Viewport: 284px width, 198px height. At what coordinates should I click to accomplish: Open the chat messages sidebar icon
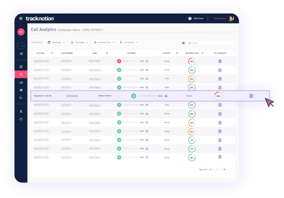[x=21, y=90]
